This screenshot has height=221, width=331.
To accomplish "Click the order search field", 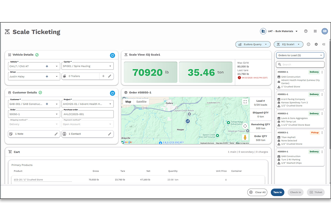I will coord(300,65).
